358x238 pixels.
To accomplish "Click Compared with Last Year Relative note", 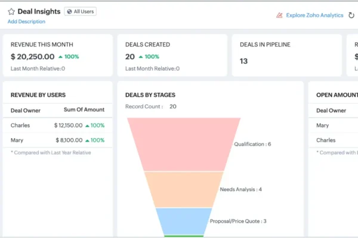I will pyautogui.click(x=51, y=152).
